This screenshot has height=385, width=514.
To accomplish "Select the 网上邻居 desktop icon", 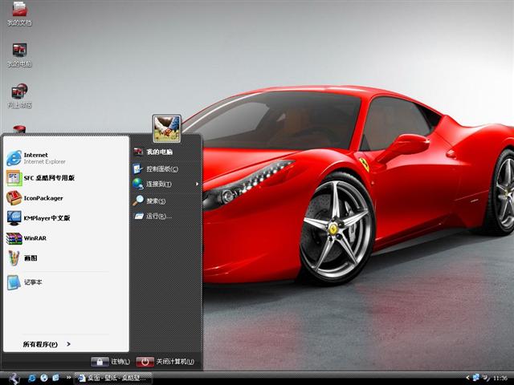I will coord(19,96).
